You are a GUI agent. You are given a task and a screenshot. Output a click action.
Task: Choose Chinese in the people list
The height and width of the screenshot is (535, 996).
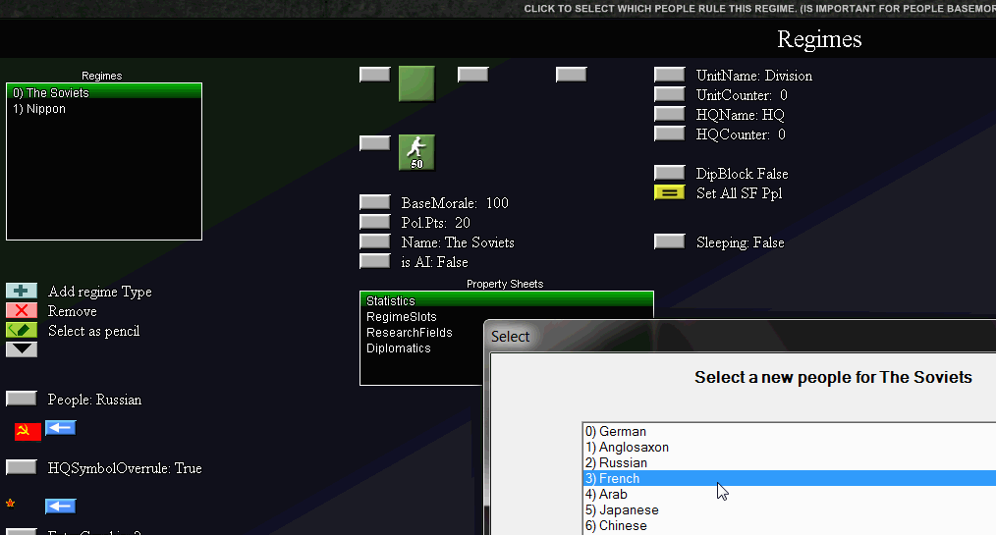pyautogui.click(x=790, y=526)
